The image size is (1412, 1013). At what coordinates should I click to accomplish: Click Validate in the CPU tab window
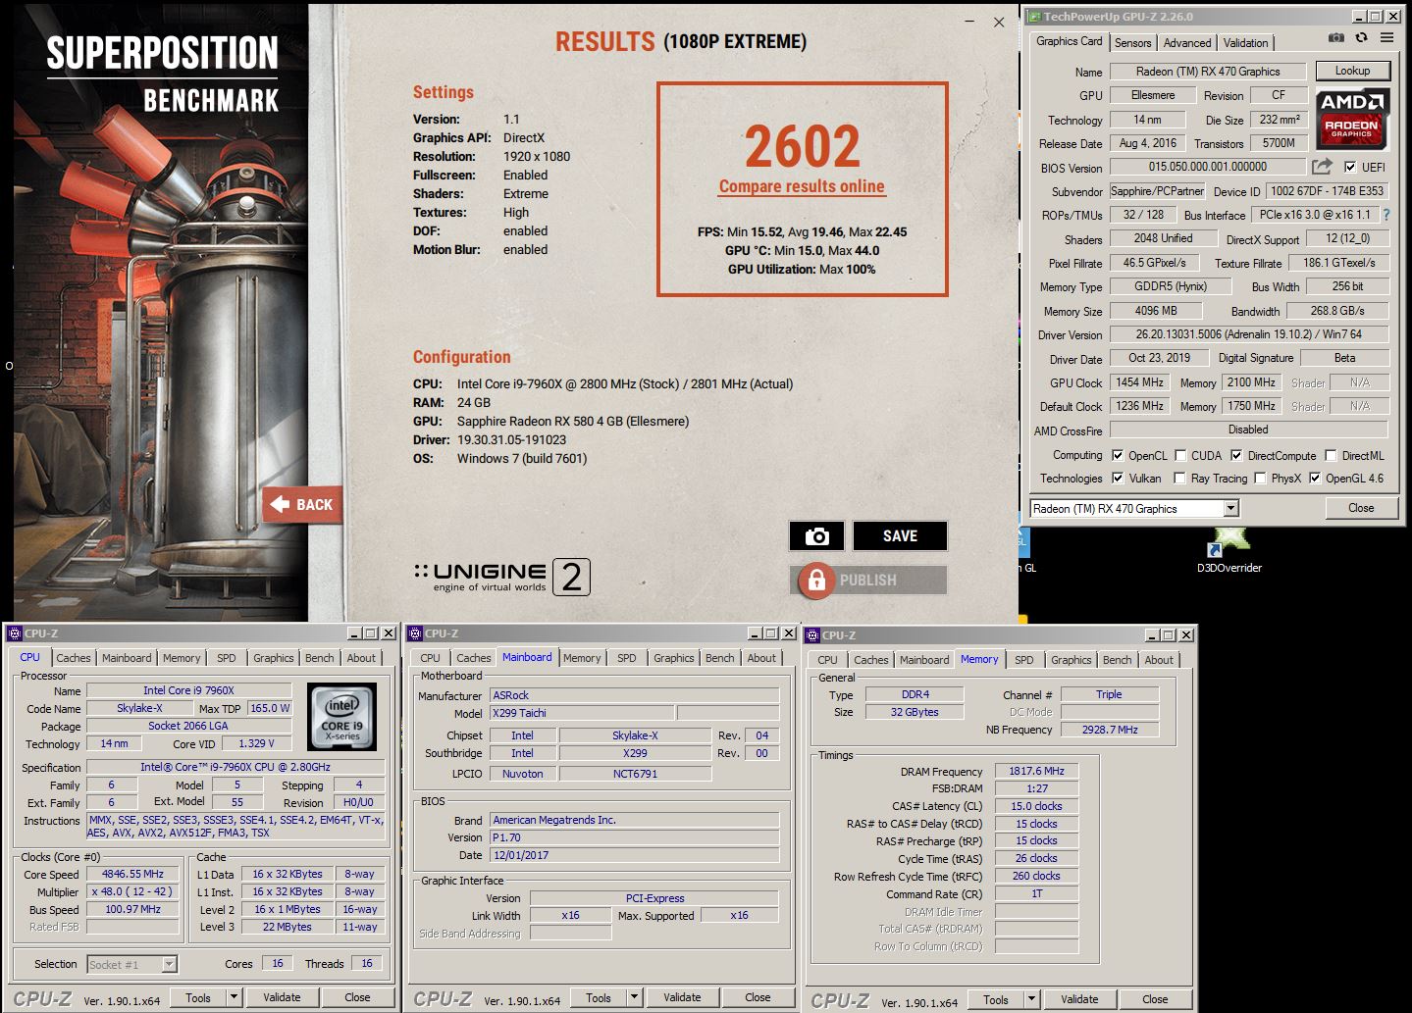(282, 997)
